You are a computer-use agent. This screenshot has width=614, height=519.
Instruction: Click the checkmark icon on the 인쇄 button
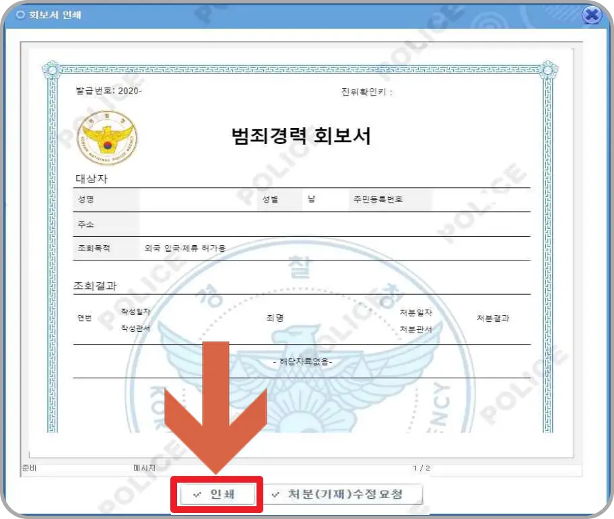coord(197,493)
